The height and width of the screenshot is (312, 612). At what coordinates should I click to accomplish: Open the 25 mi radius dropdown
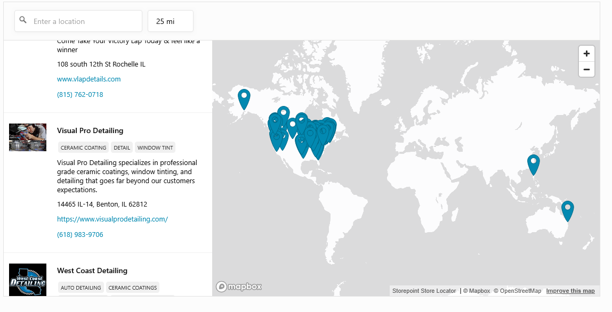(170, 21)
